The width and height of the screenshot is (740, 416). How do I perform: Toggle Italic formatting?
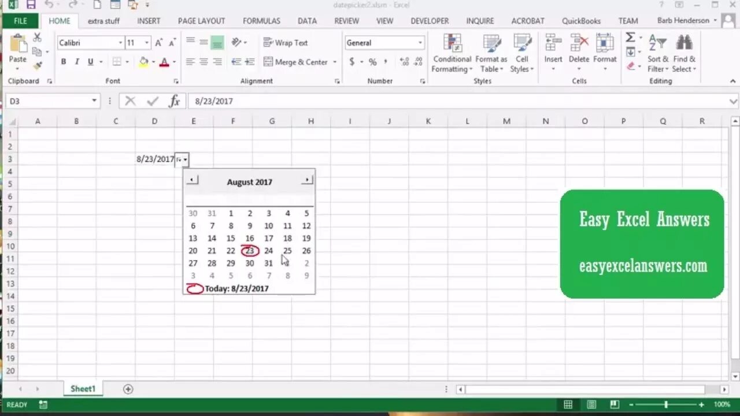pyautogui.click(x=77, y=62)
